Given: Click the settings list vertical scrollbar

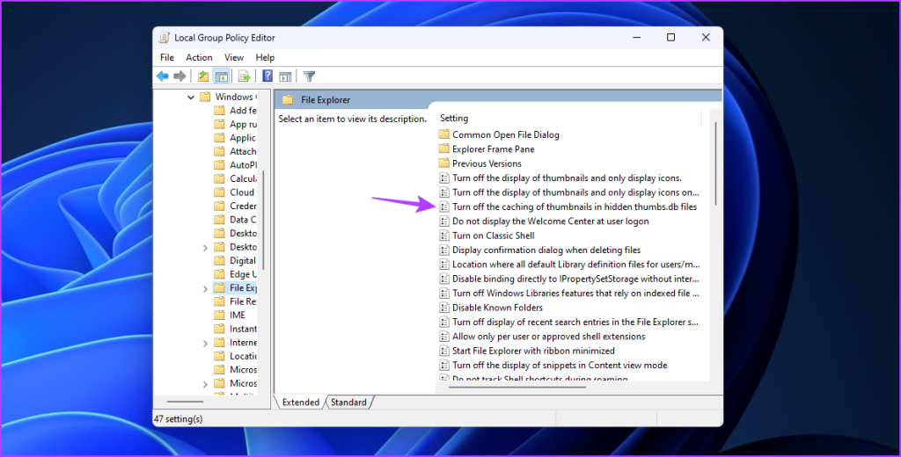Looking at the screenshot, I should (715, 163).
